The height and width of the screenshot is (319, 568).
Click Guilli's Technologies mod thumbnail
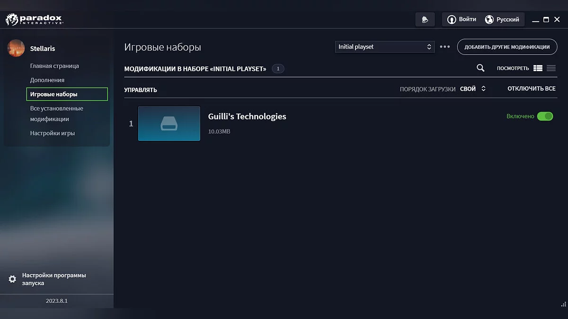point(169,123)
